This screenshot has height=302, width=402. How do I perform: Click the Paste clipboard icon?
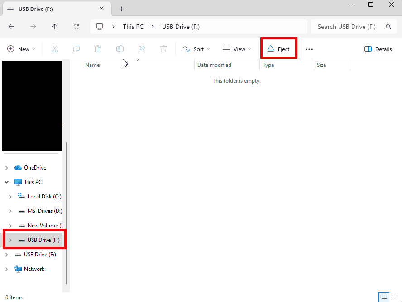click(x=98, y=49)
